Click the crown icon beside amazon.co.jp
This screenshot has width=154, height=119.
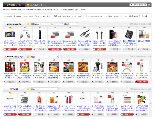tap(28, 24)
